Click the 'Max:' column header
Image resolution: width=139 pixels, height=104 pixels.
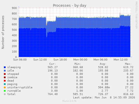(128, 64)
